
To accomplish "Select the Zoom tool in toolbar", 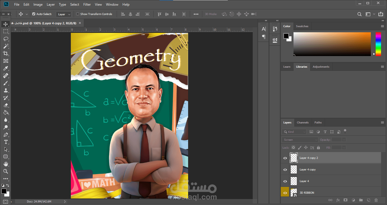I will point(6,171).
